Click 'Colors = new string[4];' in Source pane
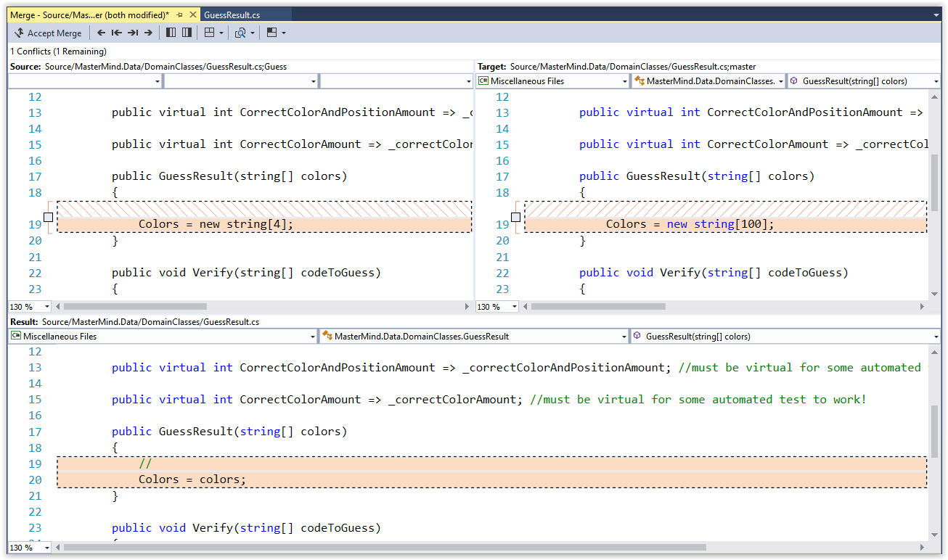948x560 pixels. [x=216, y=224]
